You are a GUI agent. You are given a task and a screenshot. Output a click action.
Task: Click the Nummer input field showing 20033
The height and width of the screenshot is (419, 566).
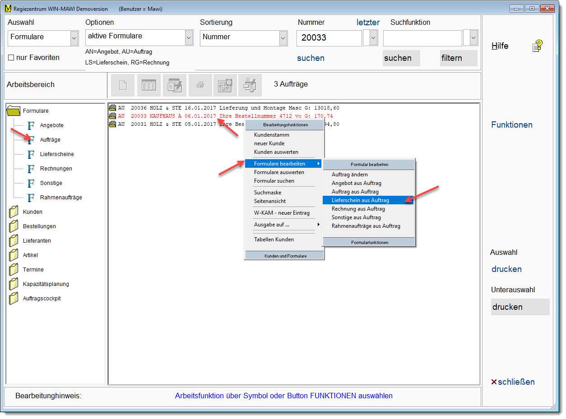(x=329, y=38)
